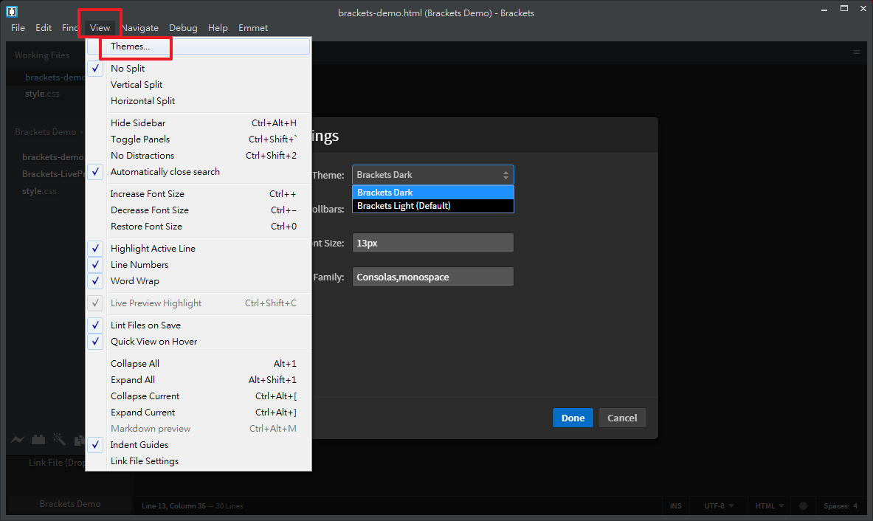Toggle the Word Wrap checkmark option
Screen dimensions: 873x521
tap(135, 281)
